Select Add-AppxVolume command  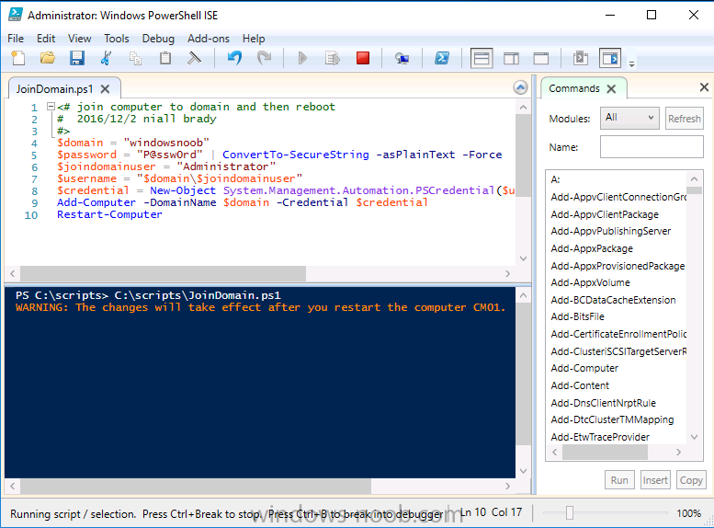pyautogui.click(x=590, y=282)
